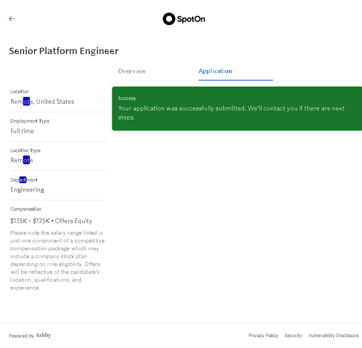This screenshot has height=348, width=362.
Task: Click the $135K – $175K salary range
Action: (x=30, y=221)
